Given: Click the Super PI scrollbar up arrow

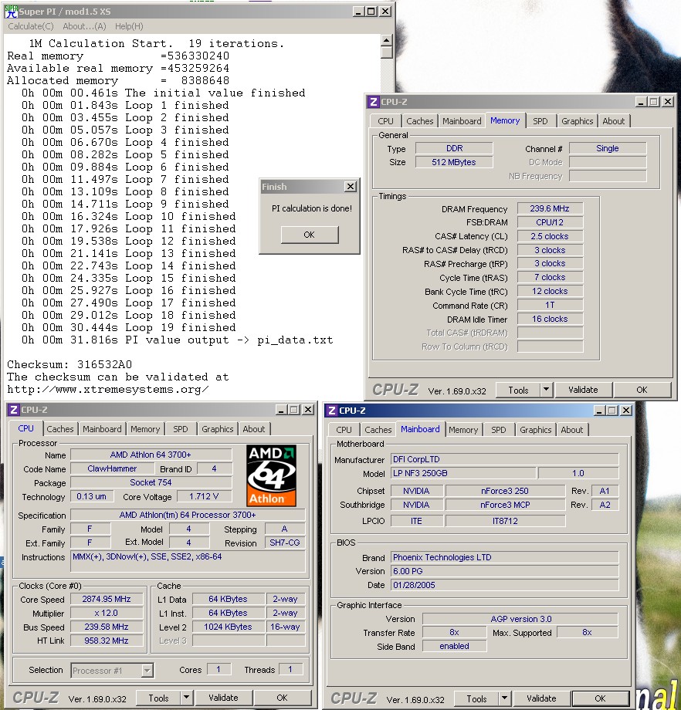Looking at the screenshot, I should click(x=387, y=40).
